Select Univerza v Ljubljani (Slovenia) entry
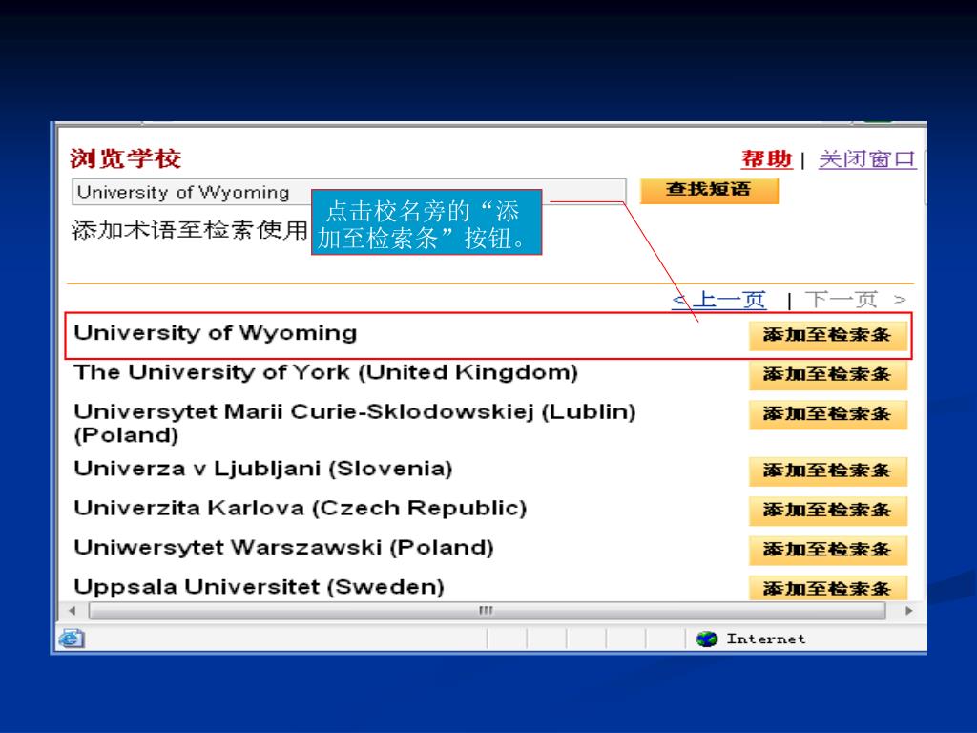 (263, 469)
